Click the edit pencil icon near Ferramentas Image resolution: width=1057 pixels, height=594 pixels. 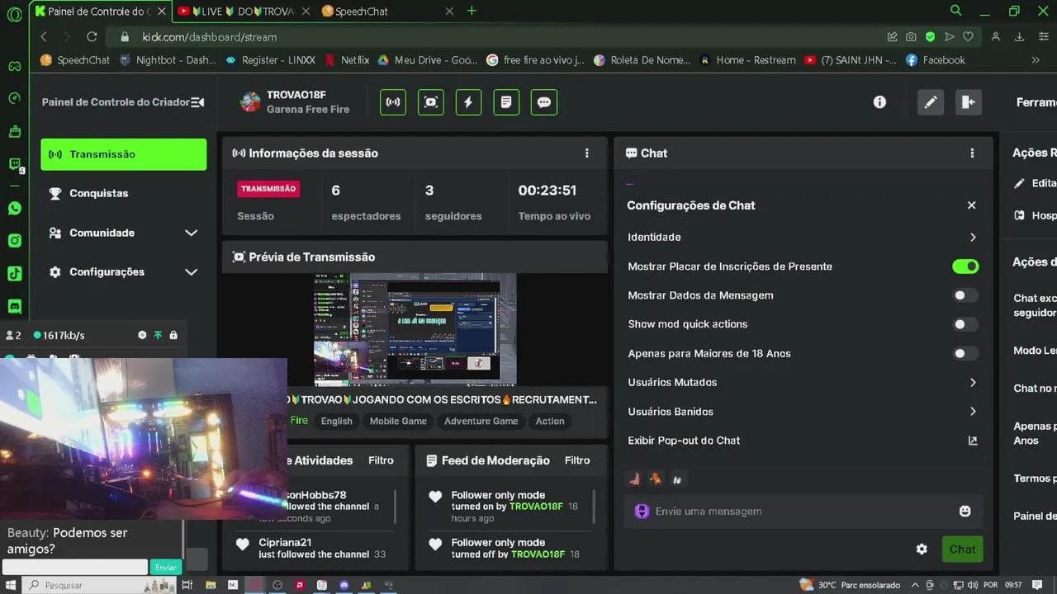coord(930,101)
